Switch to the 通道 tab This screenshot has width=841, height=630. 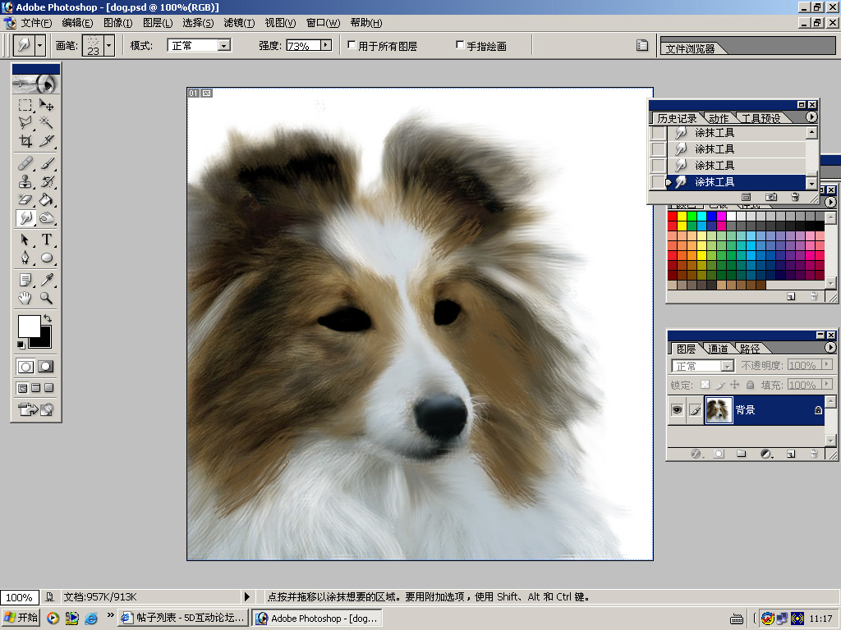(718, 349)
